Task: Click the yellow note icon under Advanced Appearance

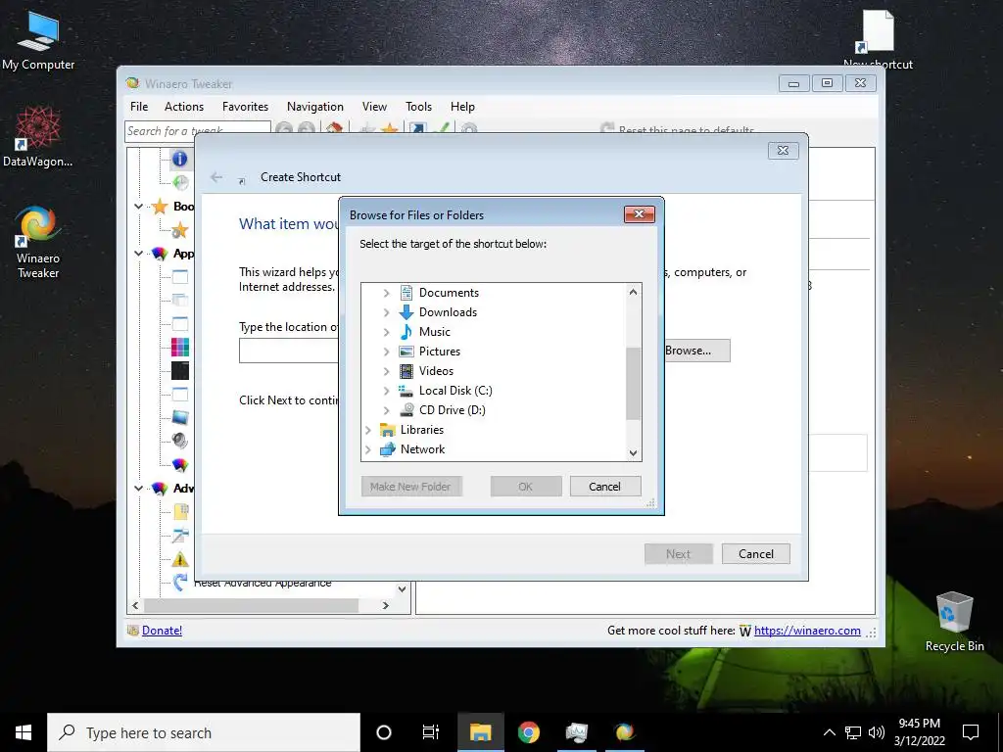Action: click(180, 511)
